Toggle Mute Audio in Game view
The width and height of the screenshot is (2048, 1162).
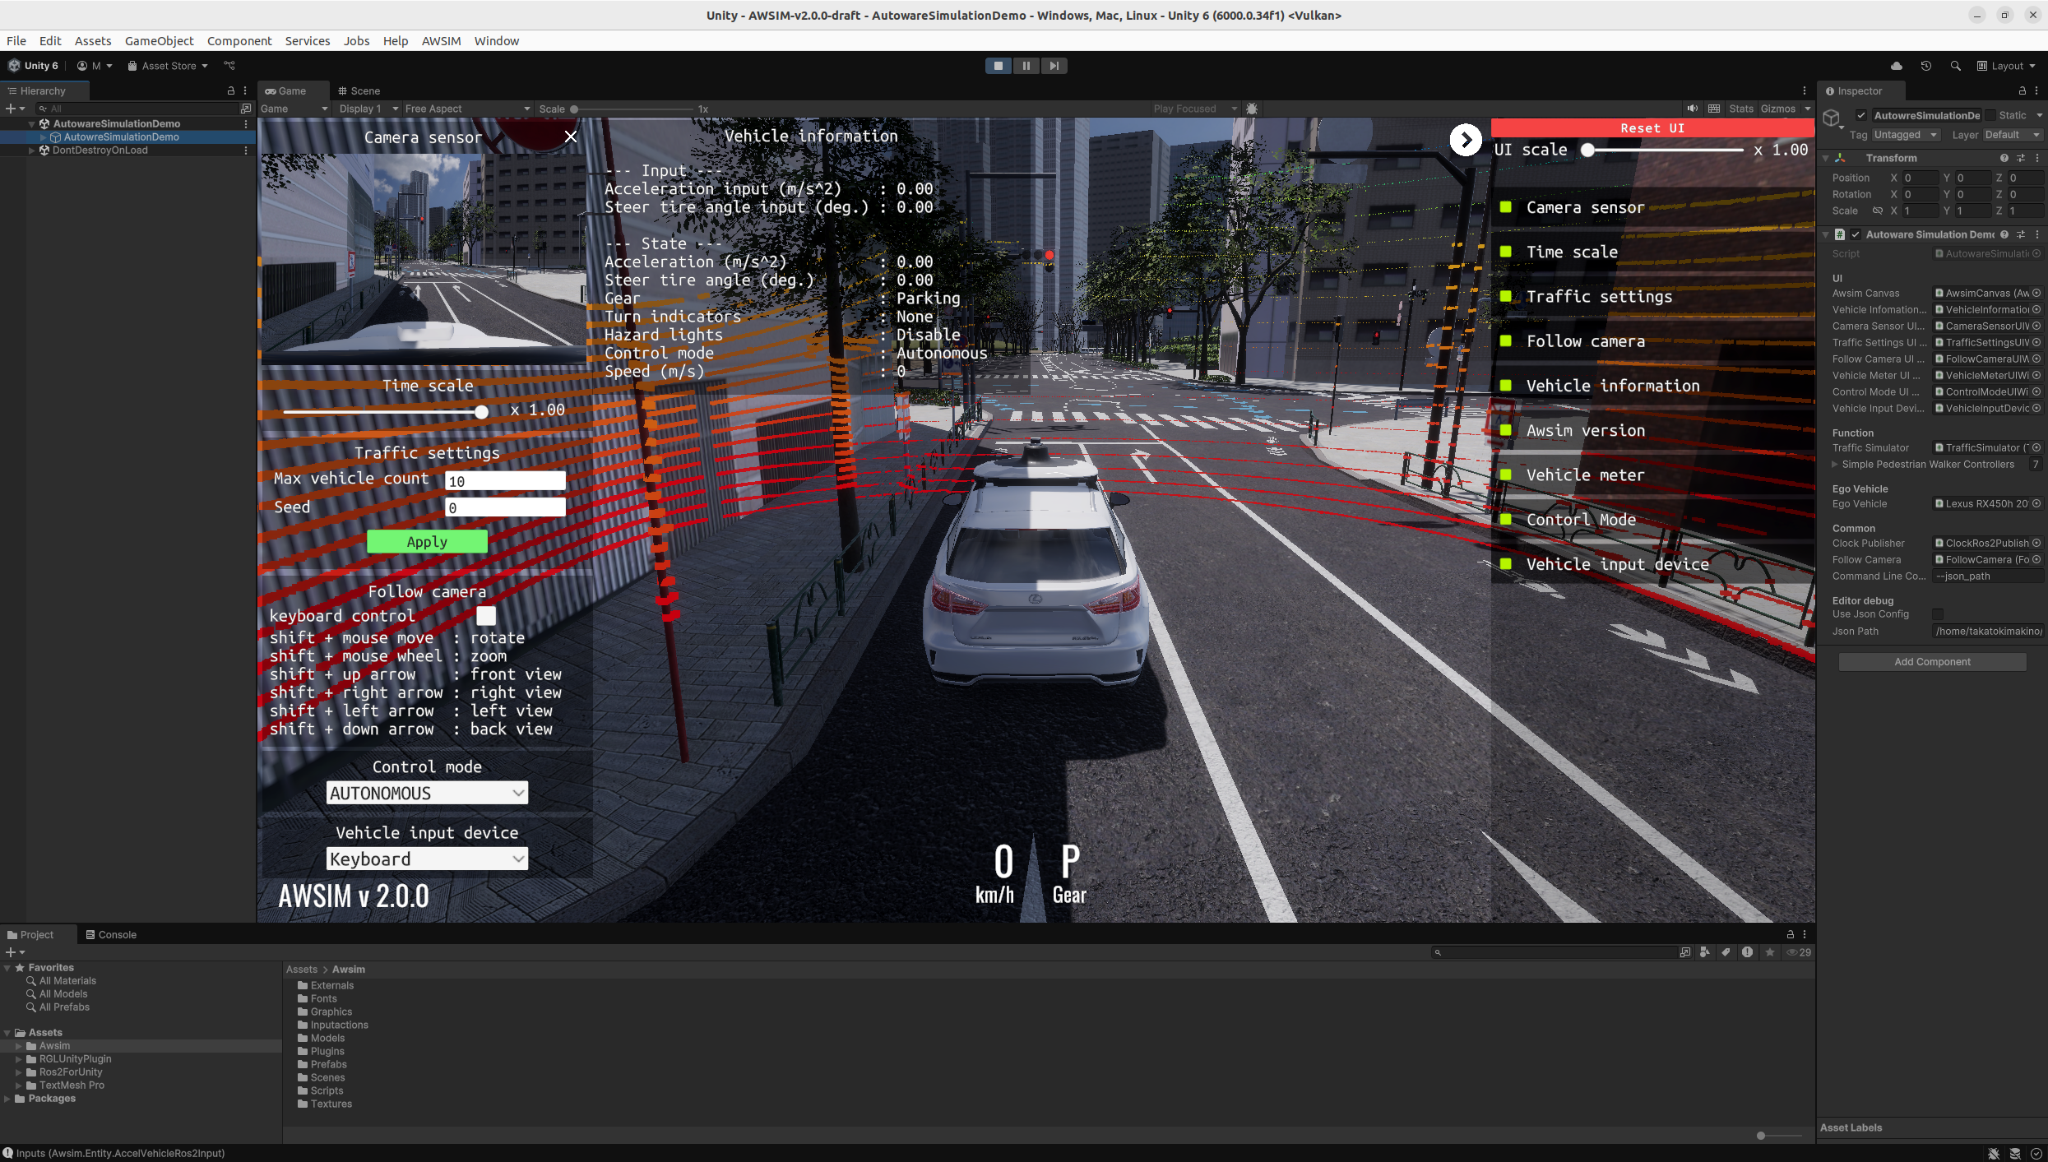point(1692,109)
